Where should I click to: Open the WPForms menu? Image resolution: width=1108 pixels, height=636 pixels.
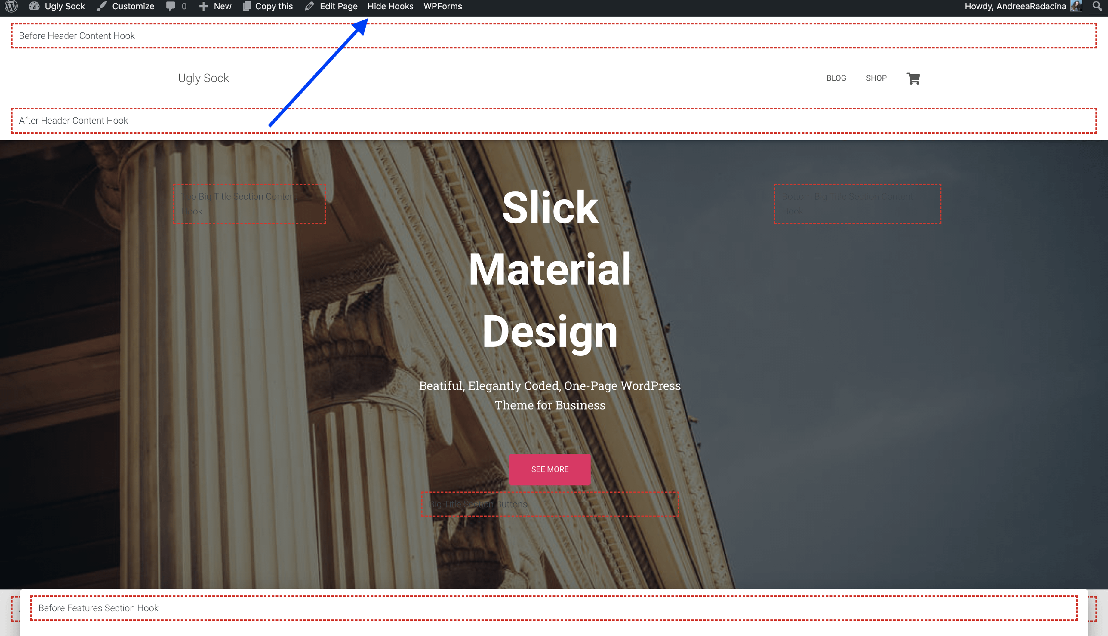442,6
